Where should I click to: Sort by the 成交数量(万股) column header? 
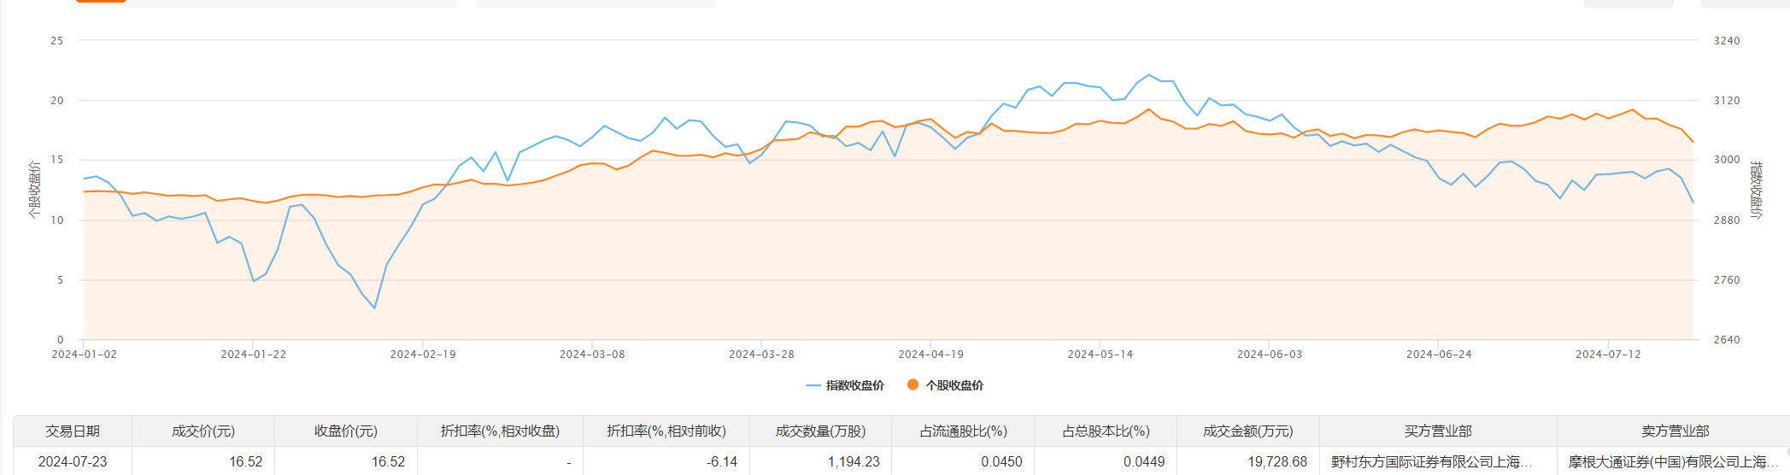point(820,431)
